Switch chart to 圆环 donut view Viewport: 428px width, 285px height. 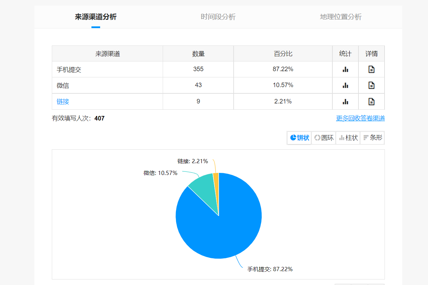click(x=324, y=138)
